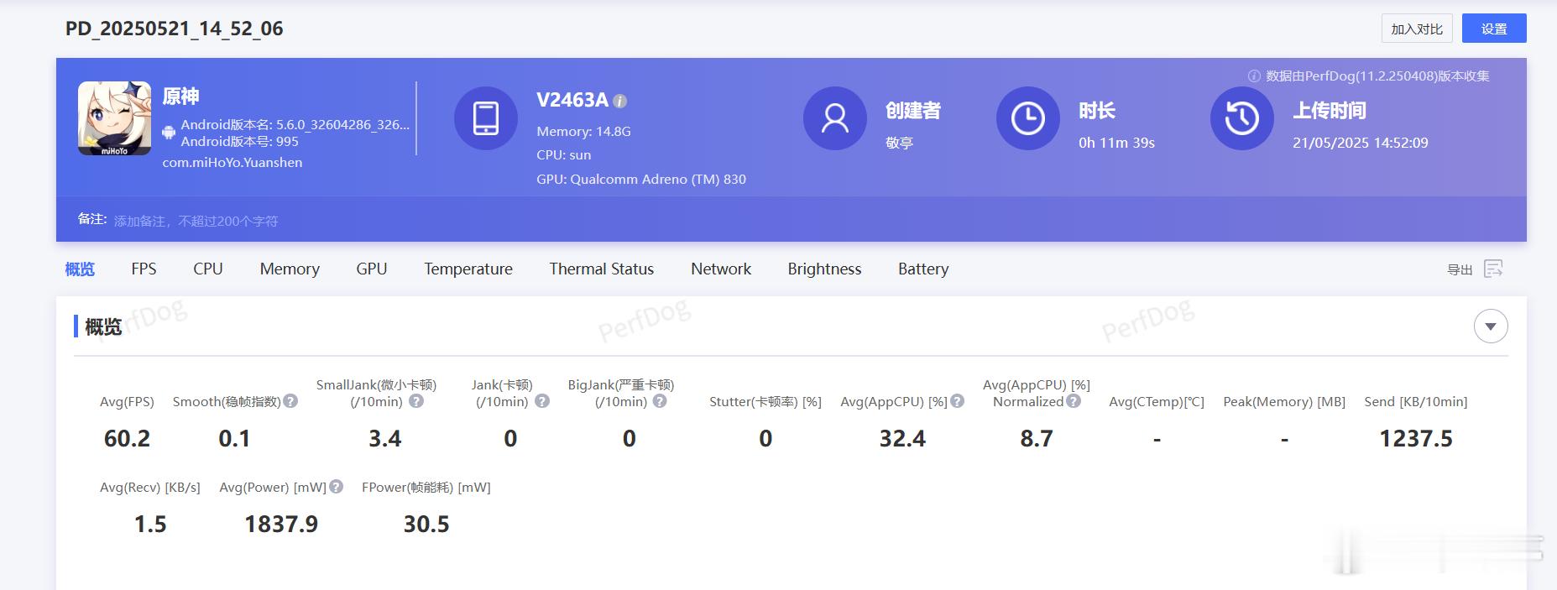The image size is (1557, 590).
Task: Click the CPU: sun text
Action: tap(564, 155)
